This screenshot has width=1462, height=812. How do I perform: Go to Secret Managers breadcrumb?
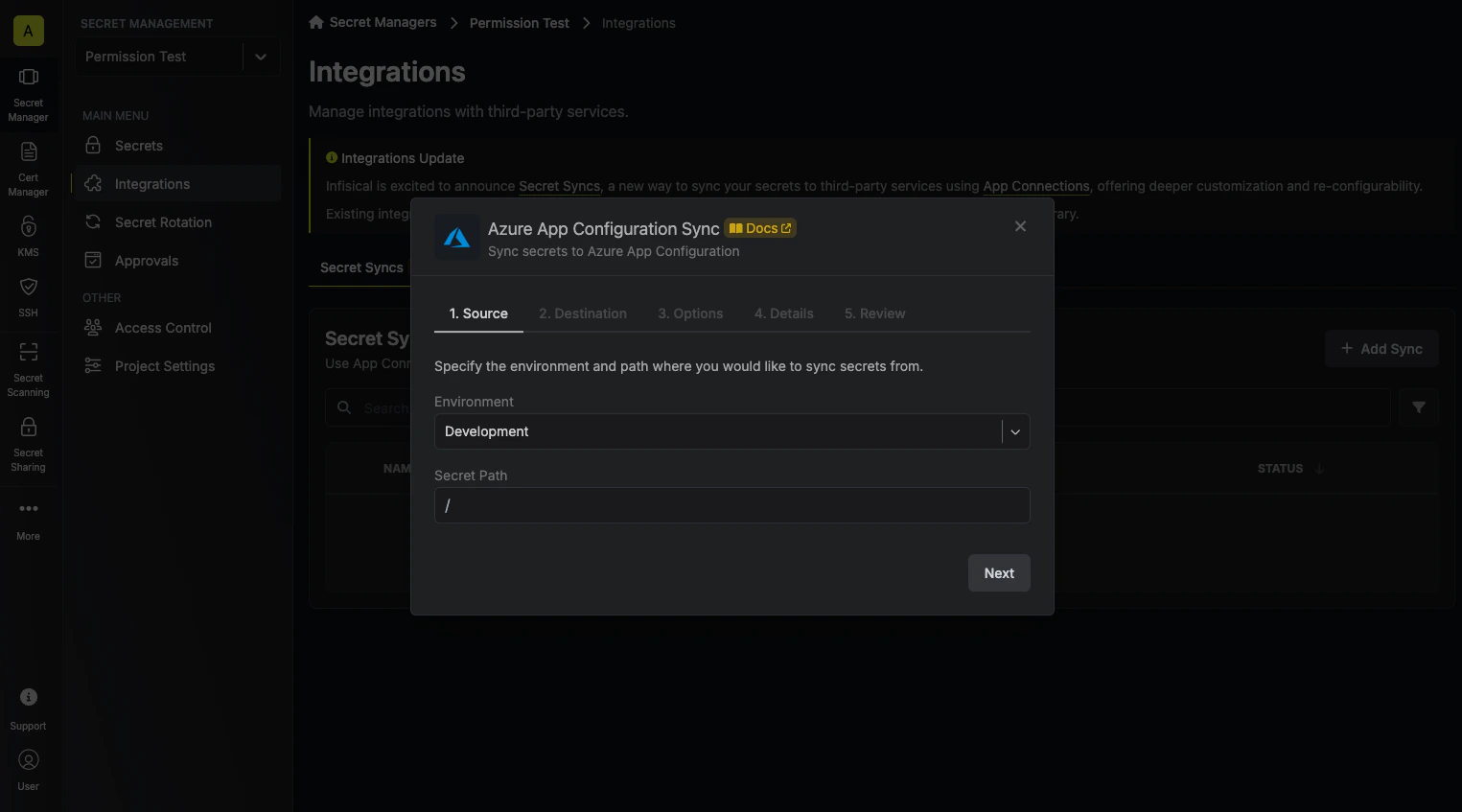[383, 22]
